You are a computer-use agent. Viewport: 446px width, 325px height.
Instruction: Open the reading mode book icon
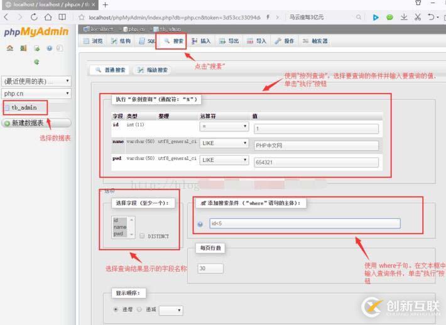[62, 17]
